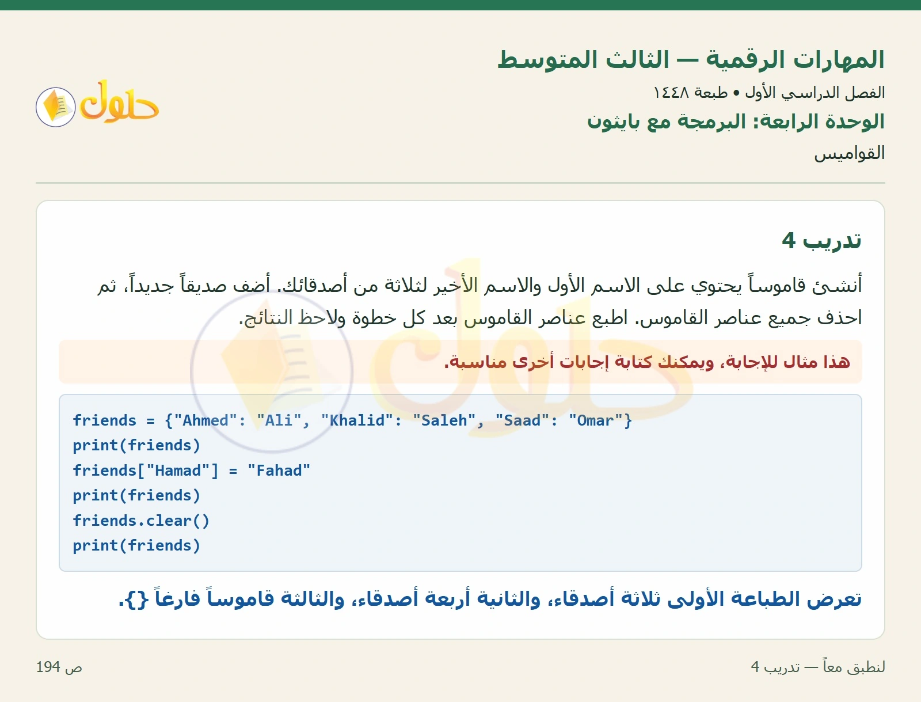
Task: Click the question line starting أنشئ قاموساً
Action: [x=479, y=286]
